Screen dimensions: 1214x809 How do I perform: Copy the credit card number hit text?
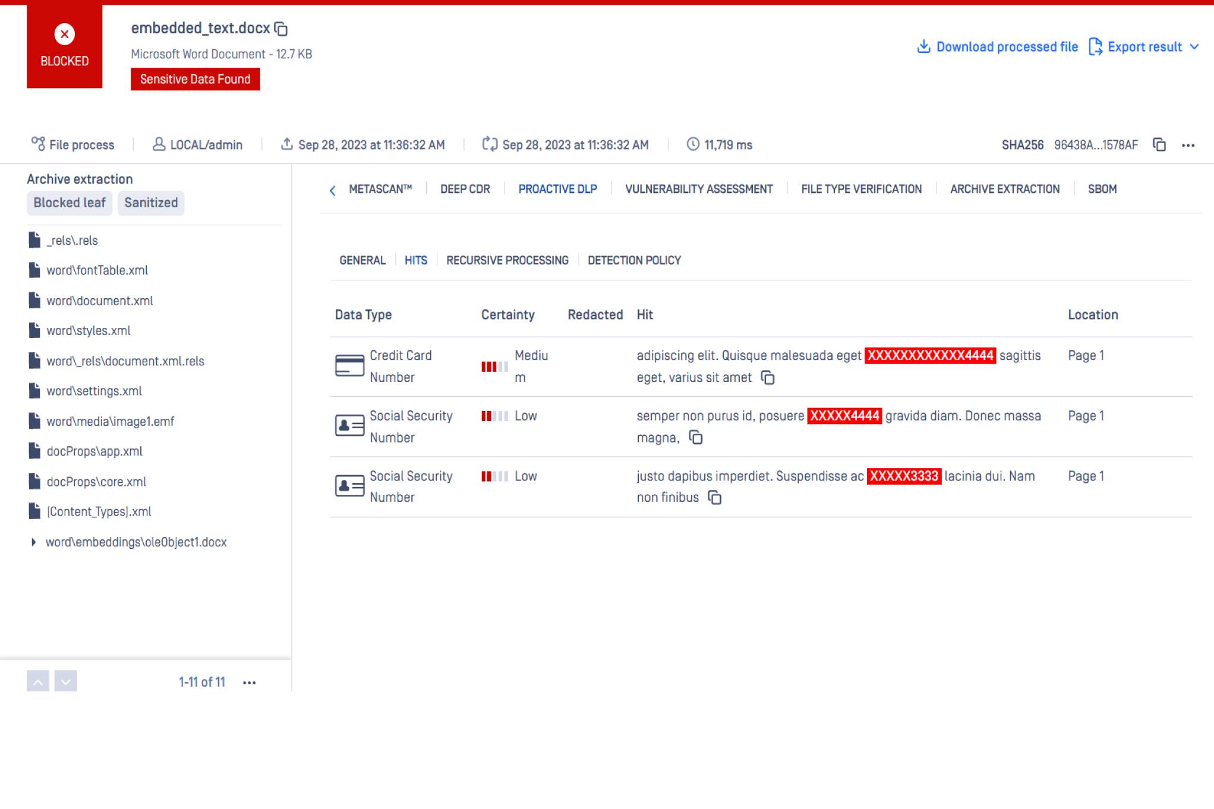[768, 378]
